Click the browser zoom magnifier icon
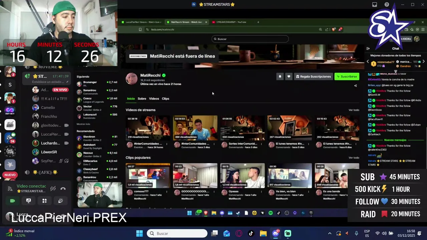Image resolution: width=427 pixels, height=240 pixels. coord(321,29)
